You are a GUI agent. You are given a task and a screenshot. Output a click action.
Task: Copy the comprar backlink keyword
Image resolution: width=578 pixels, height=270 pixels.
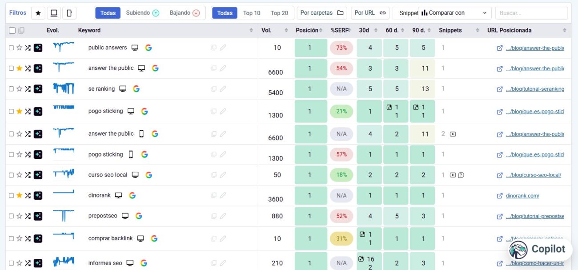[214, 238]
